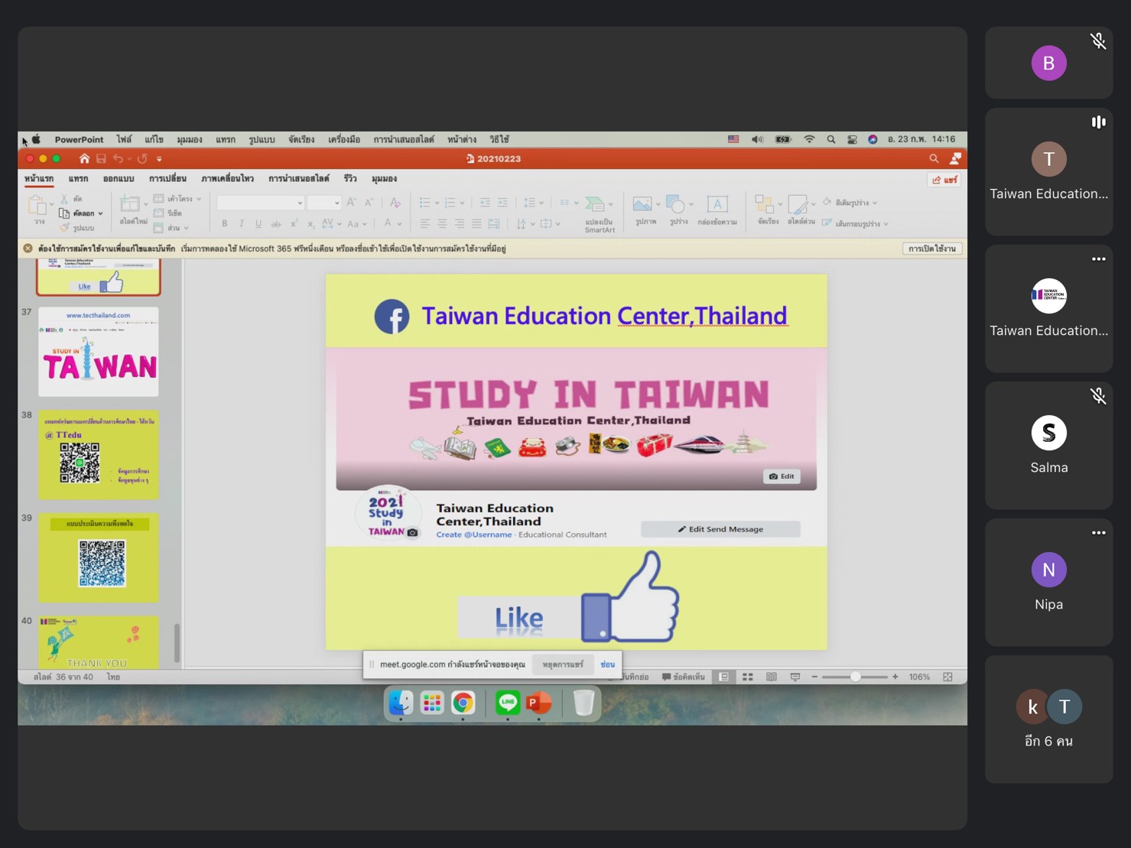The height and width of the screenshot is (848, 1131).
Task: Click the Share button (แชร์)
Action: tap(944, 180)
